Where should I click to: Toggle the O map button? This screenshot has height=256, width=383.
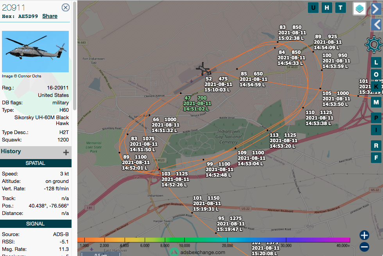tap(376, 74)
